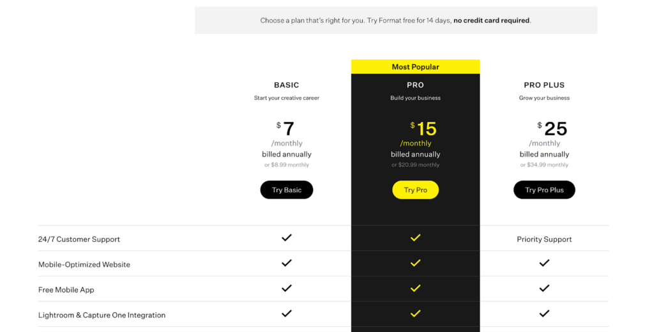This screenshot has height=332, width=654.
Task: Click the Try Pro Plus button
Action: click(x=544, y=190)
